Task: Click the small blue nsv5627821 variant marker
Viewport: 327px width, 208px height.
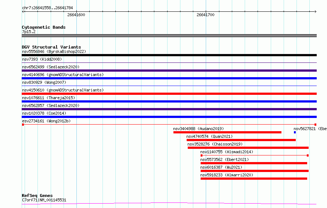Action: pos(295,132)
